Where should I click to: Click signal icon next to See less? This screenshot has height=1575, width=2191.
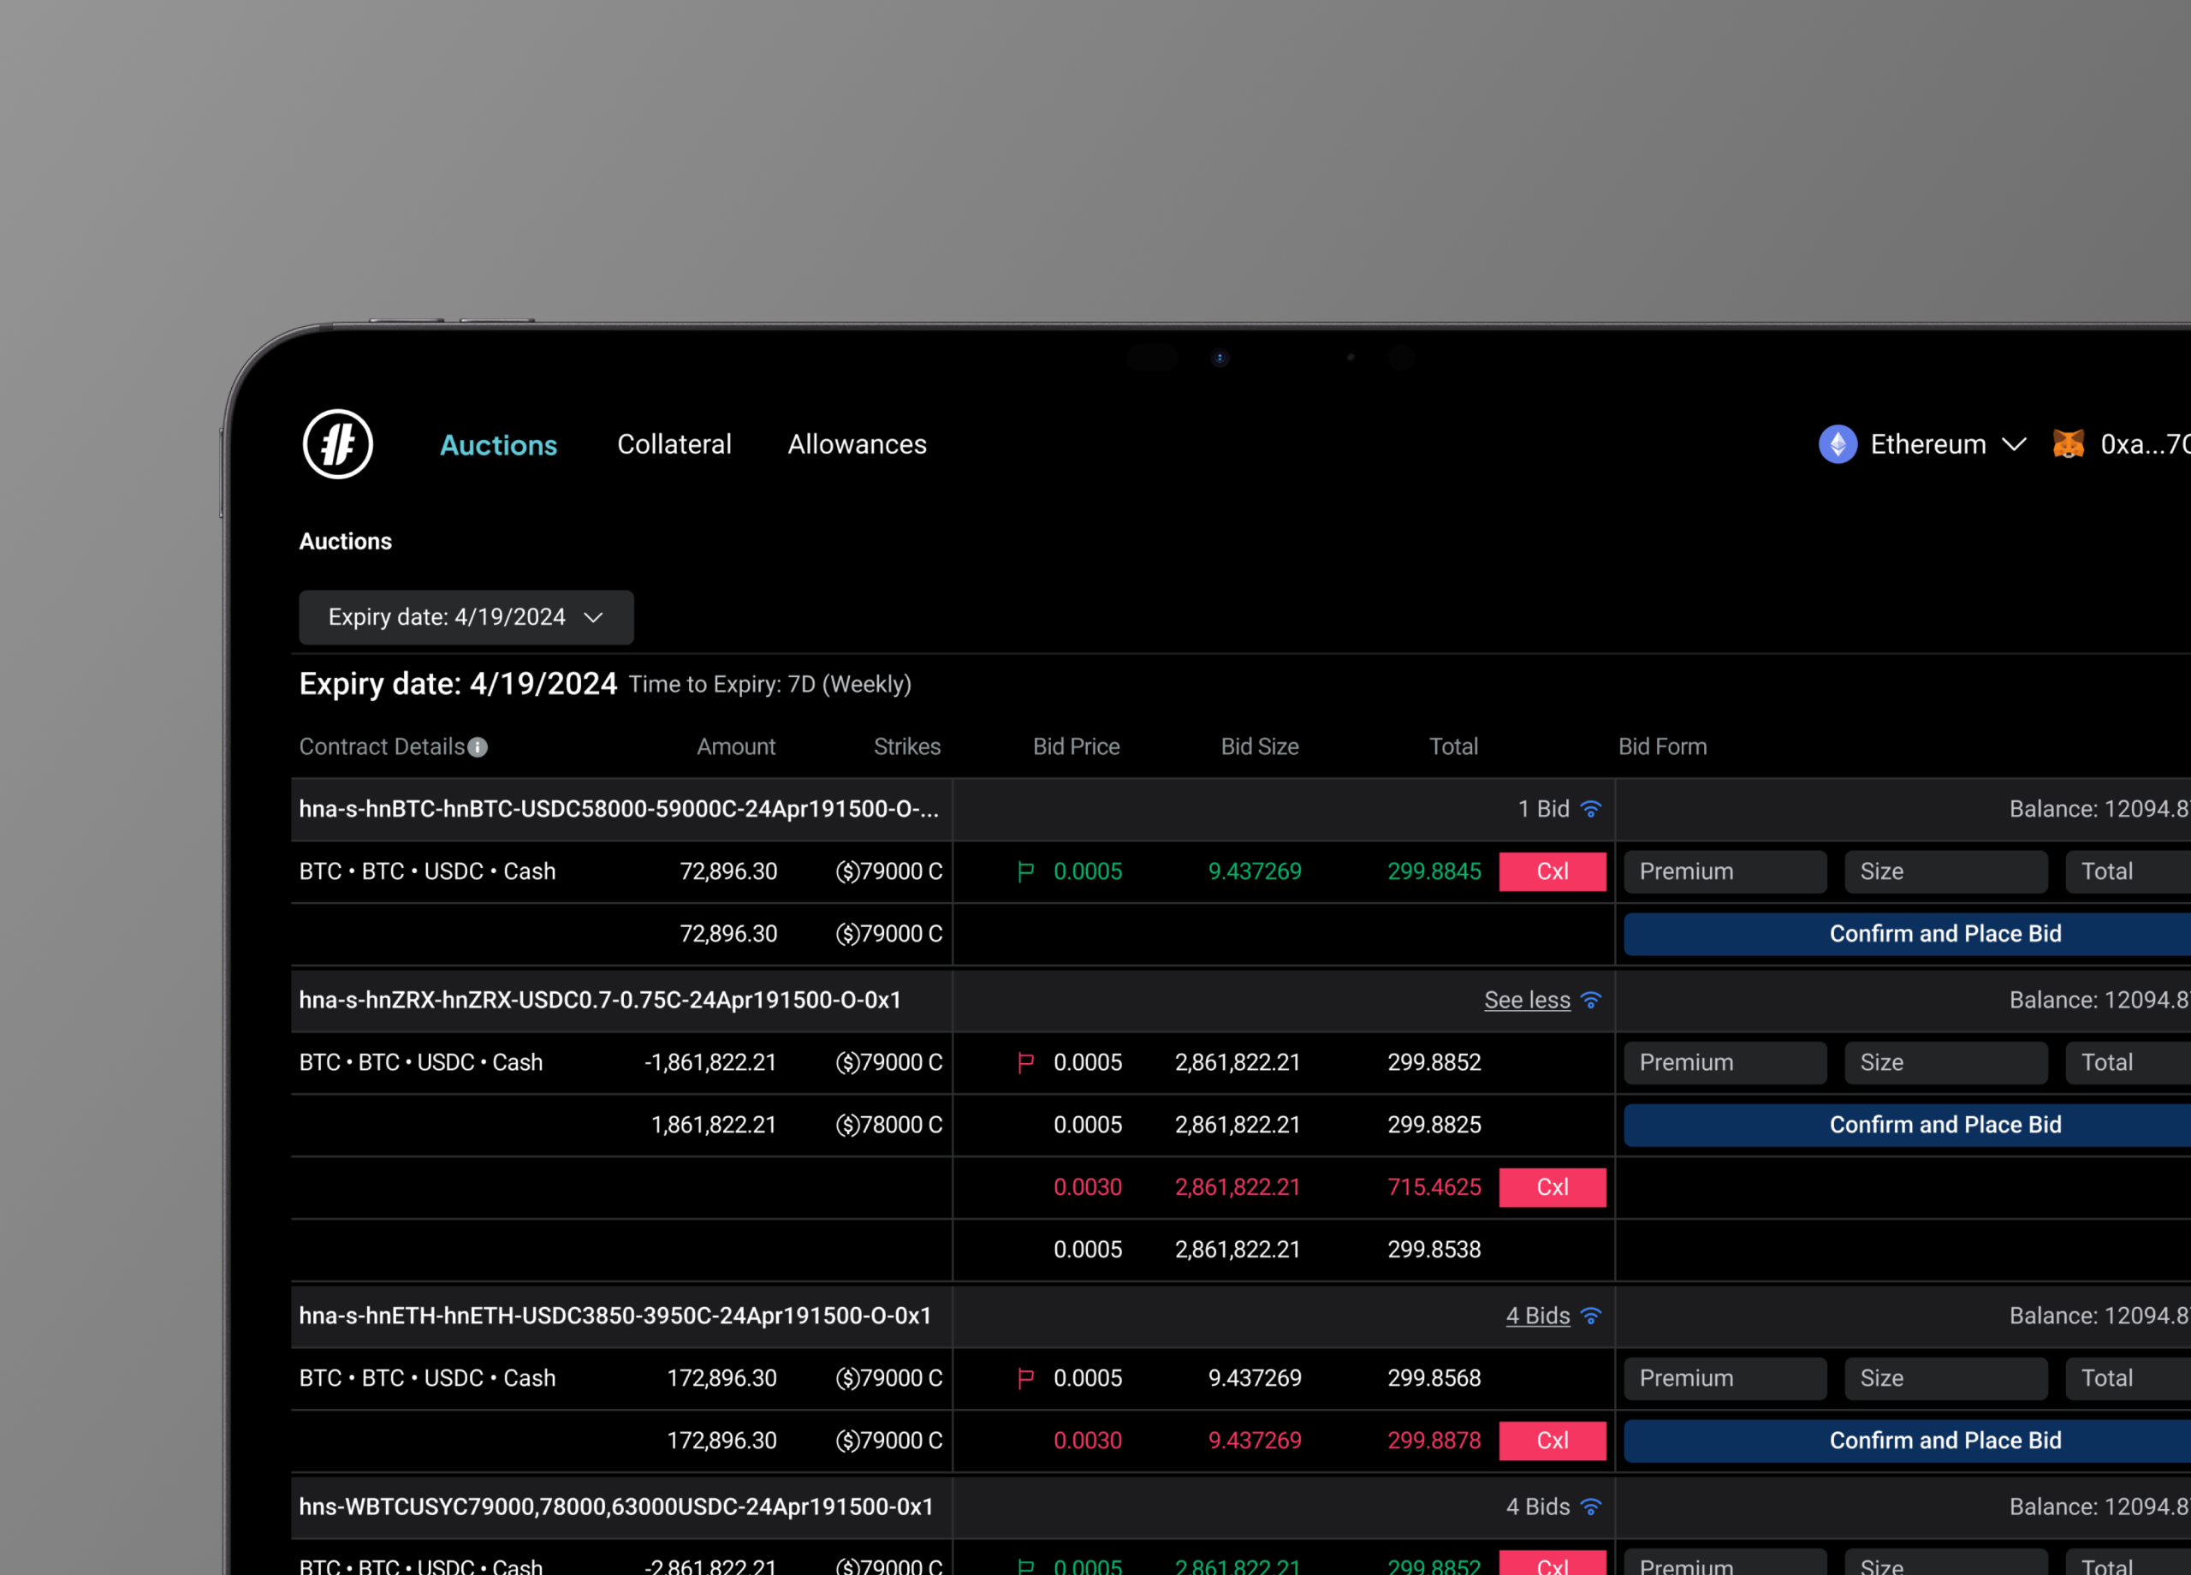(1591, 1000)
